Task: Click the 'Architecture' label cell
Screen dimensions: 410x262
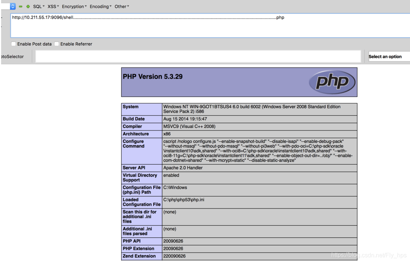Action: tap(142, 134)
